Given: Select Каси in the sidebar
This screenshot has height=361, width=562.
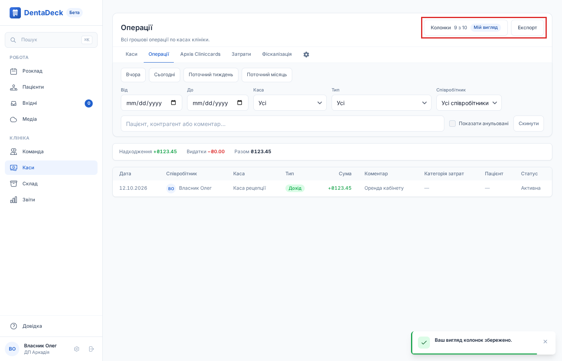Looking at the screenshot, I should coord(51,168).
